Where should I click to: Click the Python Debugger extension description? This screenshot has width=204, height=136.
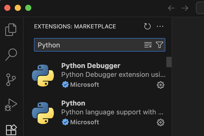click(113, 75)
